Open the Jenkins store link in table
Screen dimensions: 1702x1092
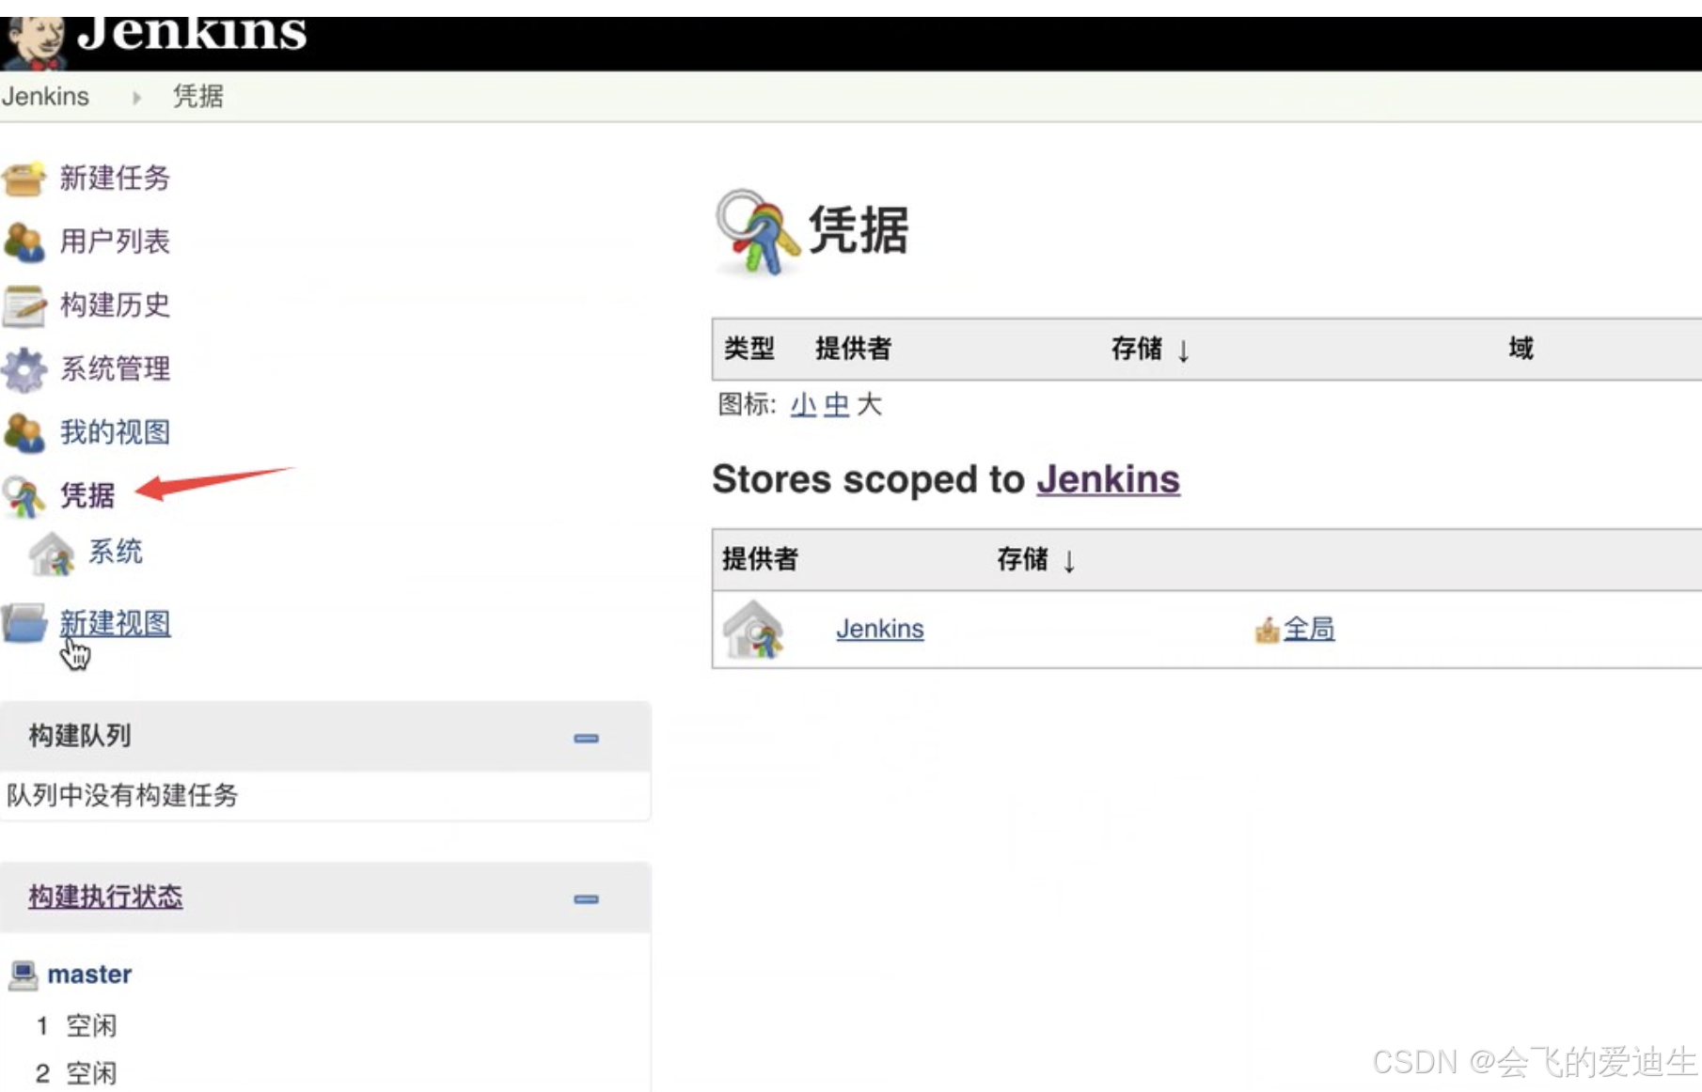coord(880,629)
